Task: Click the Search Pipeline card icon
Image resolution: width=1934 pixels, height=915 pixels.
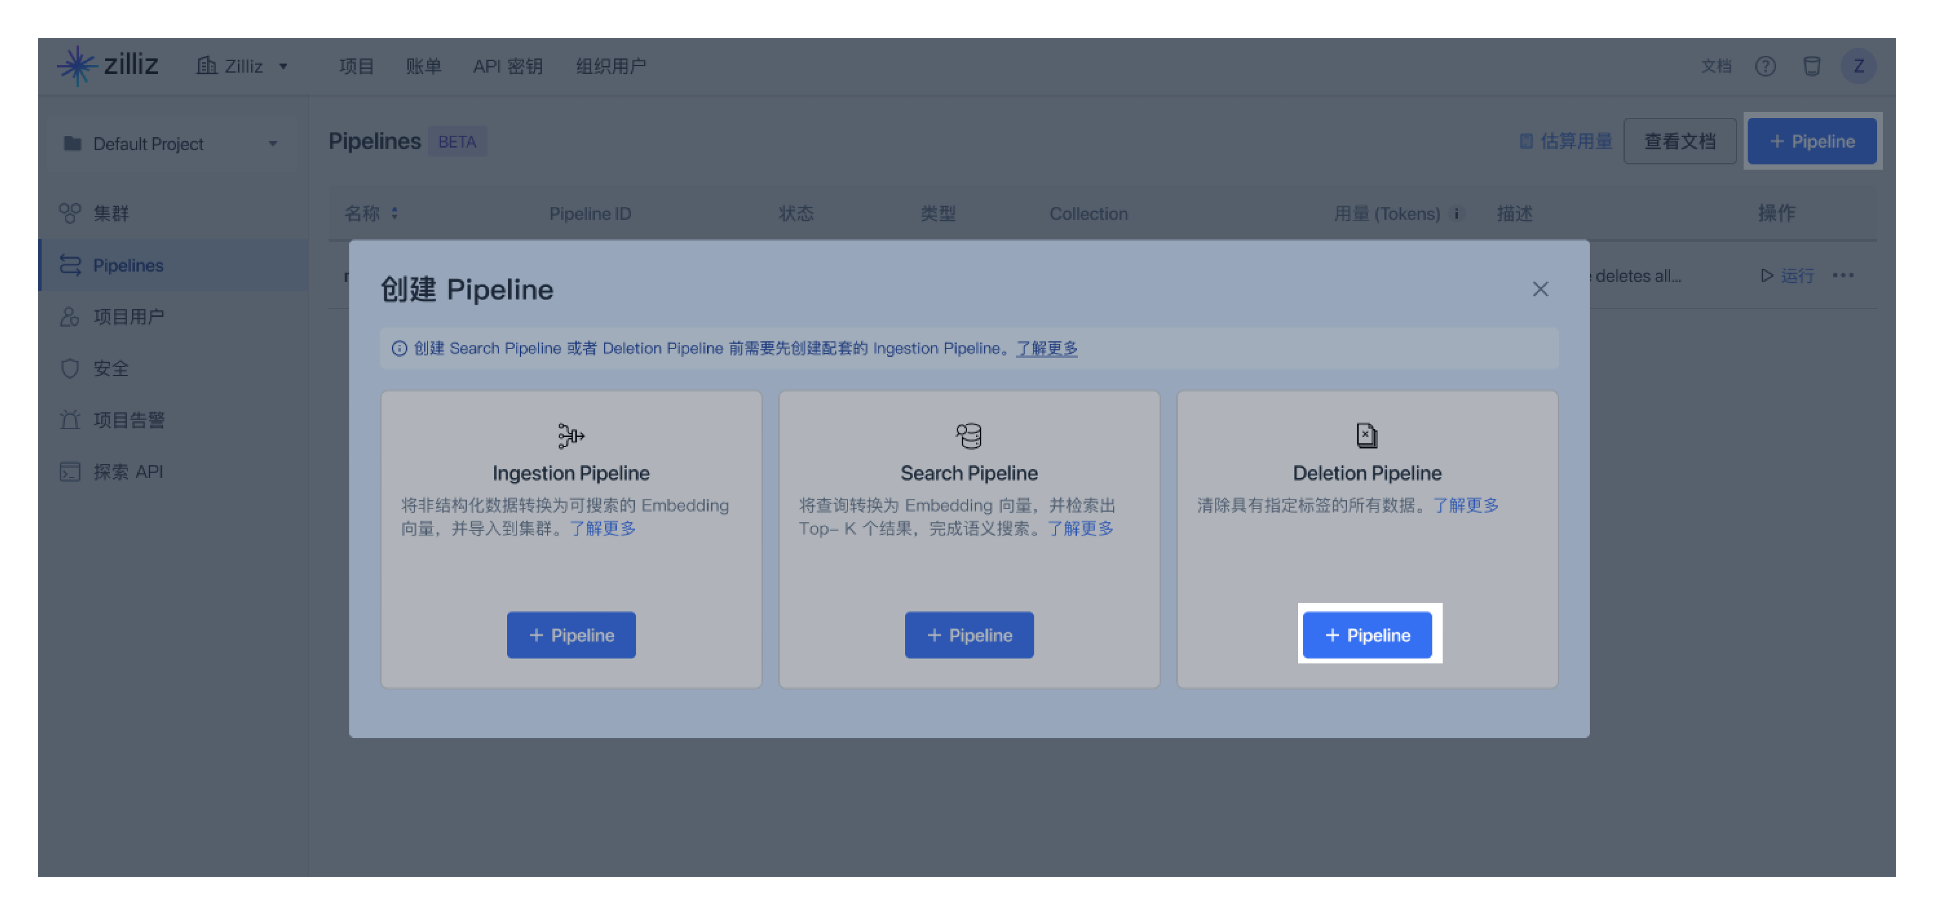Action: (968, 435)
